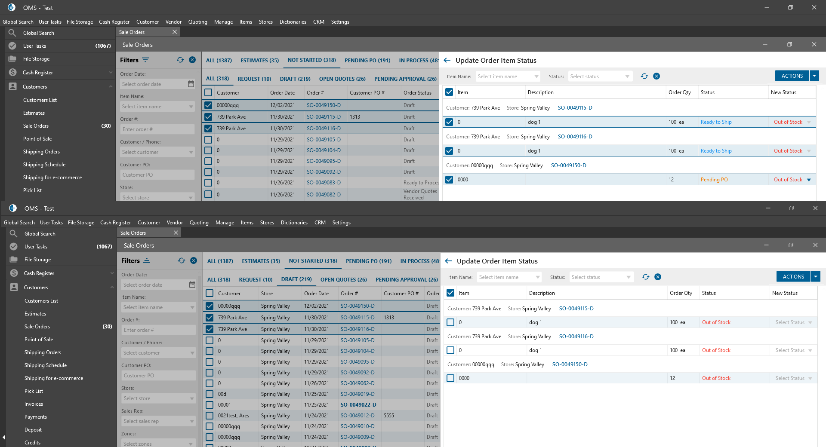Uncheck order SO-0049116-D row in upper window grid
This screenshot has height=447, width=826.
pos(208,128)
